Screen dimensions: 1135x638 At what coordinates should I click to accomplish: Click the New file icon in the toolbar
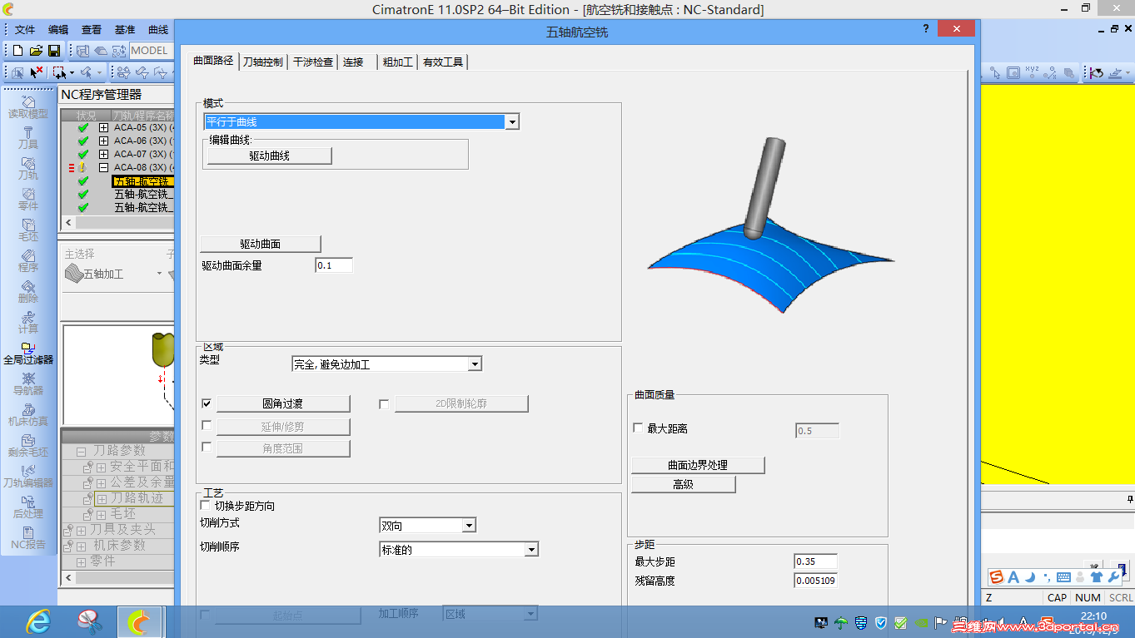[17, 51]
